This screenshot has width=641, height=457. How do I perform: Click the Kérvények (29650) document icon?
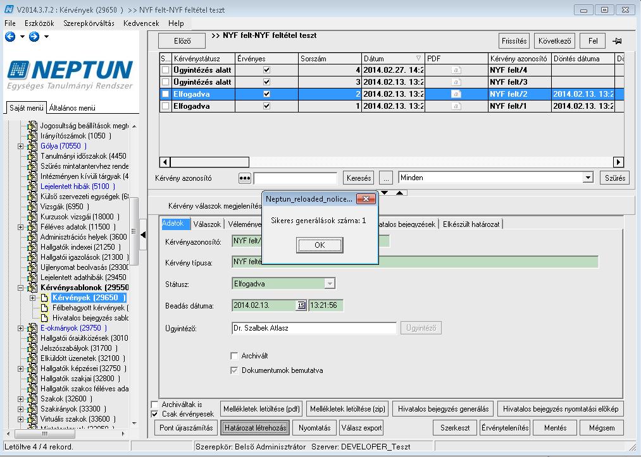(44, 298)
